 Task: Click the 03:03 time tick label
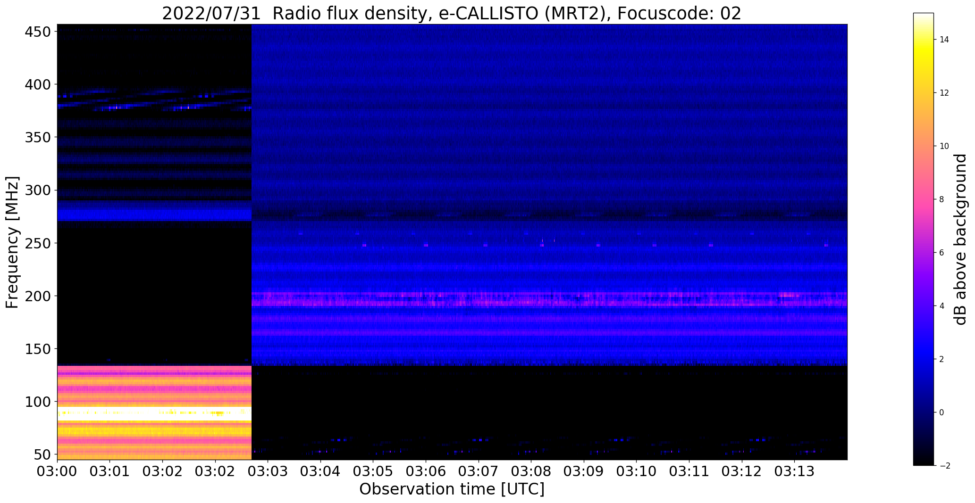point(268,471)
